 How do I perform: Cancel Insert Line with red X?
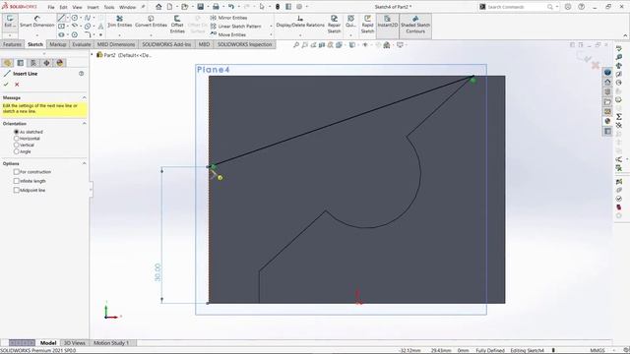tap(17, 85)
